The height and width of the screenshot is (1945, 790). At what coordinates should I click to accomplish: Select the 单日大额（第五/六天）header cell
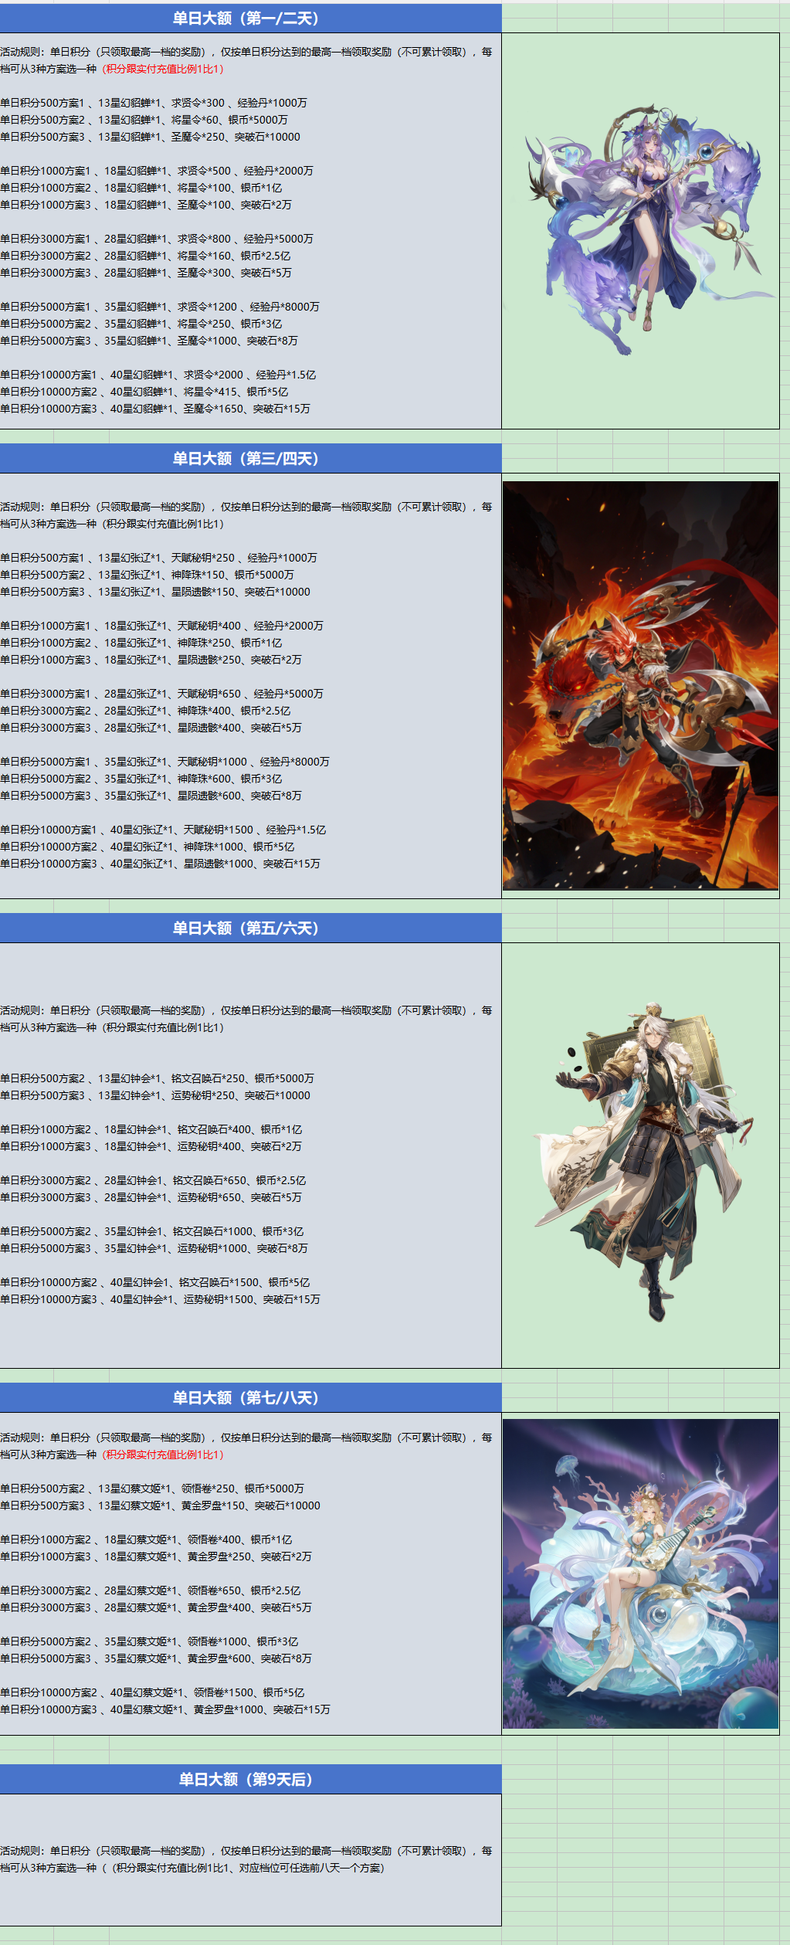246,928
